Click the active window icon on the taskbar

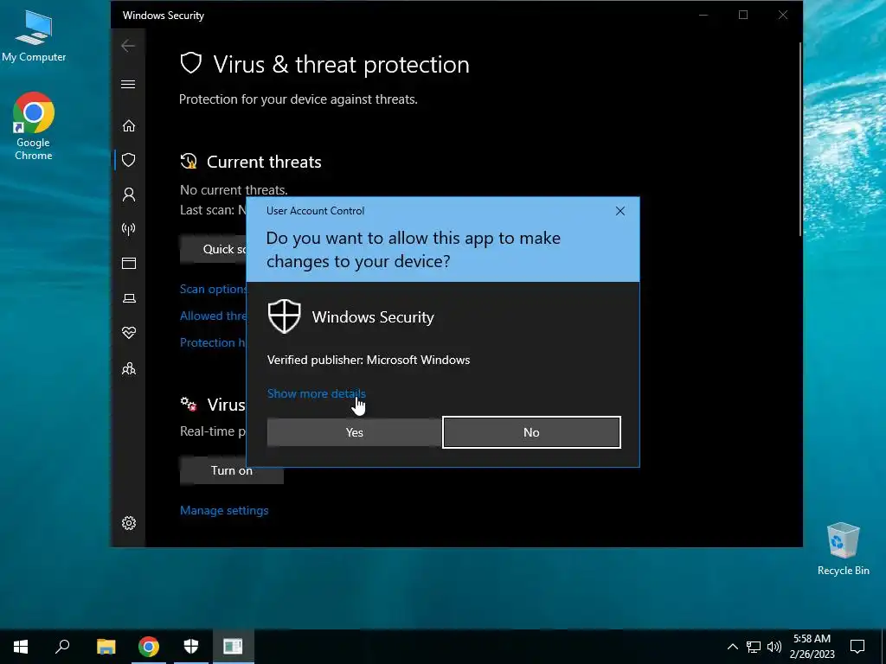point(233,647)
